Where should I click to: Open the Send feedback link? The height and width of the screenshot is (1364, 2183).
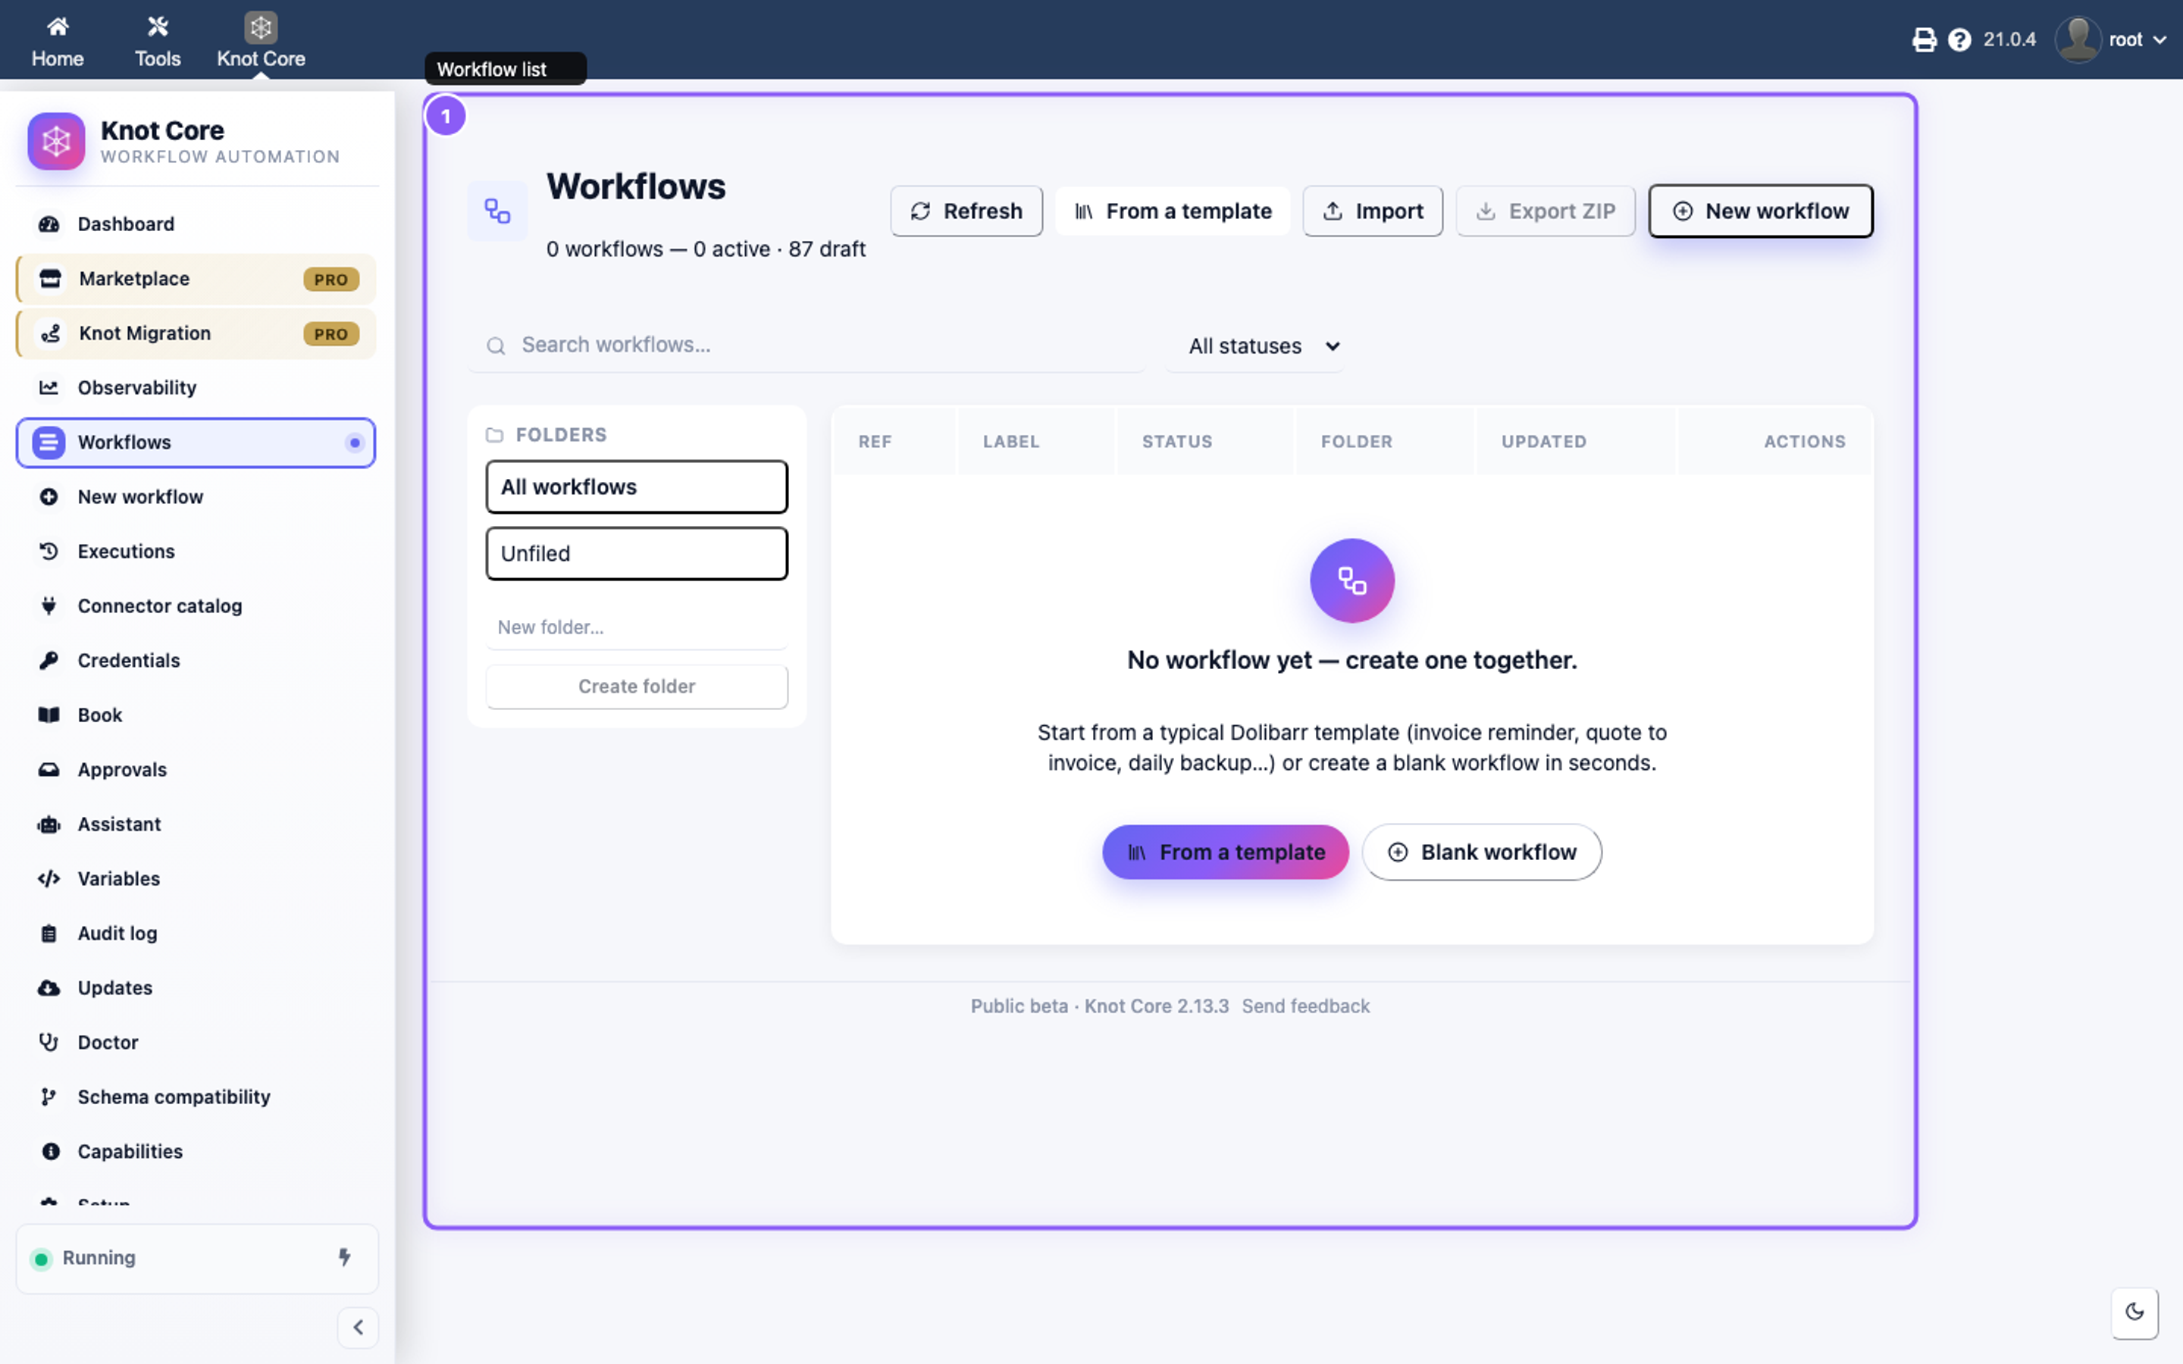click(x=1304, y=1006)
